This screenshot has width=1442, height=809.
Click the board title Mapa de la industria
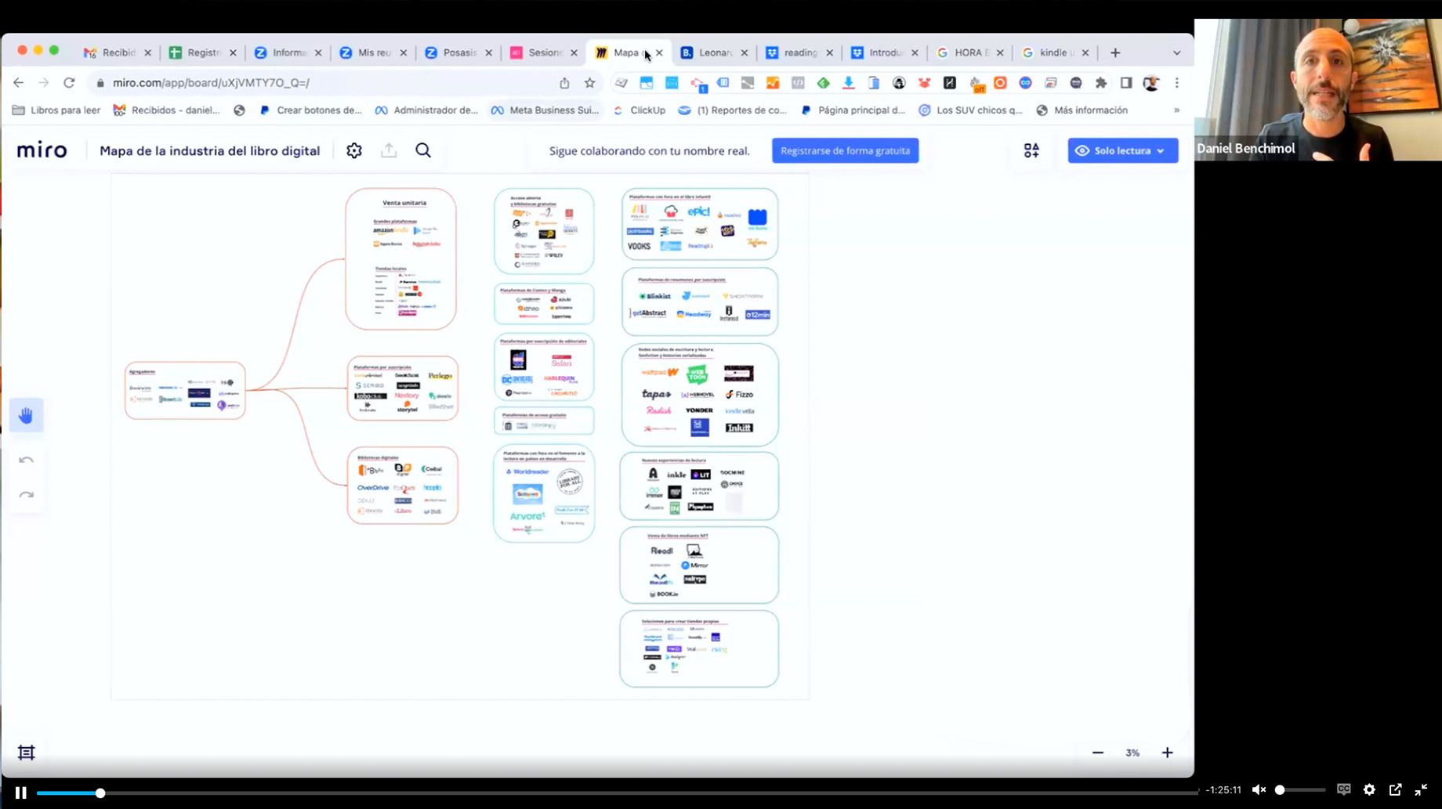209,150
